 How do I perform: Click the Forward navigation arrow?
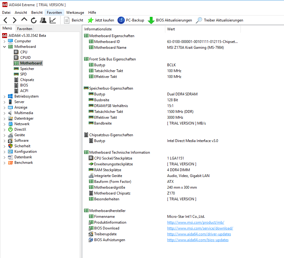pyautogui.click(x=14, y=20)
